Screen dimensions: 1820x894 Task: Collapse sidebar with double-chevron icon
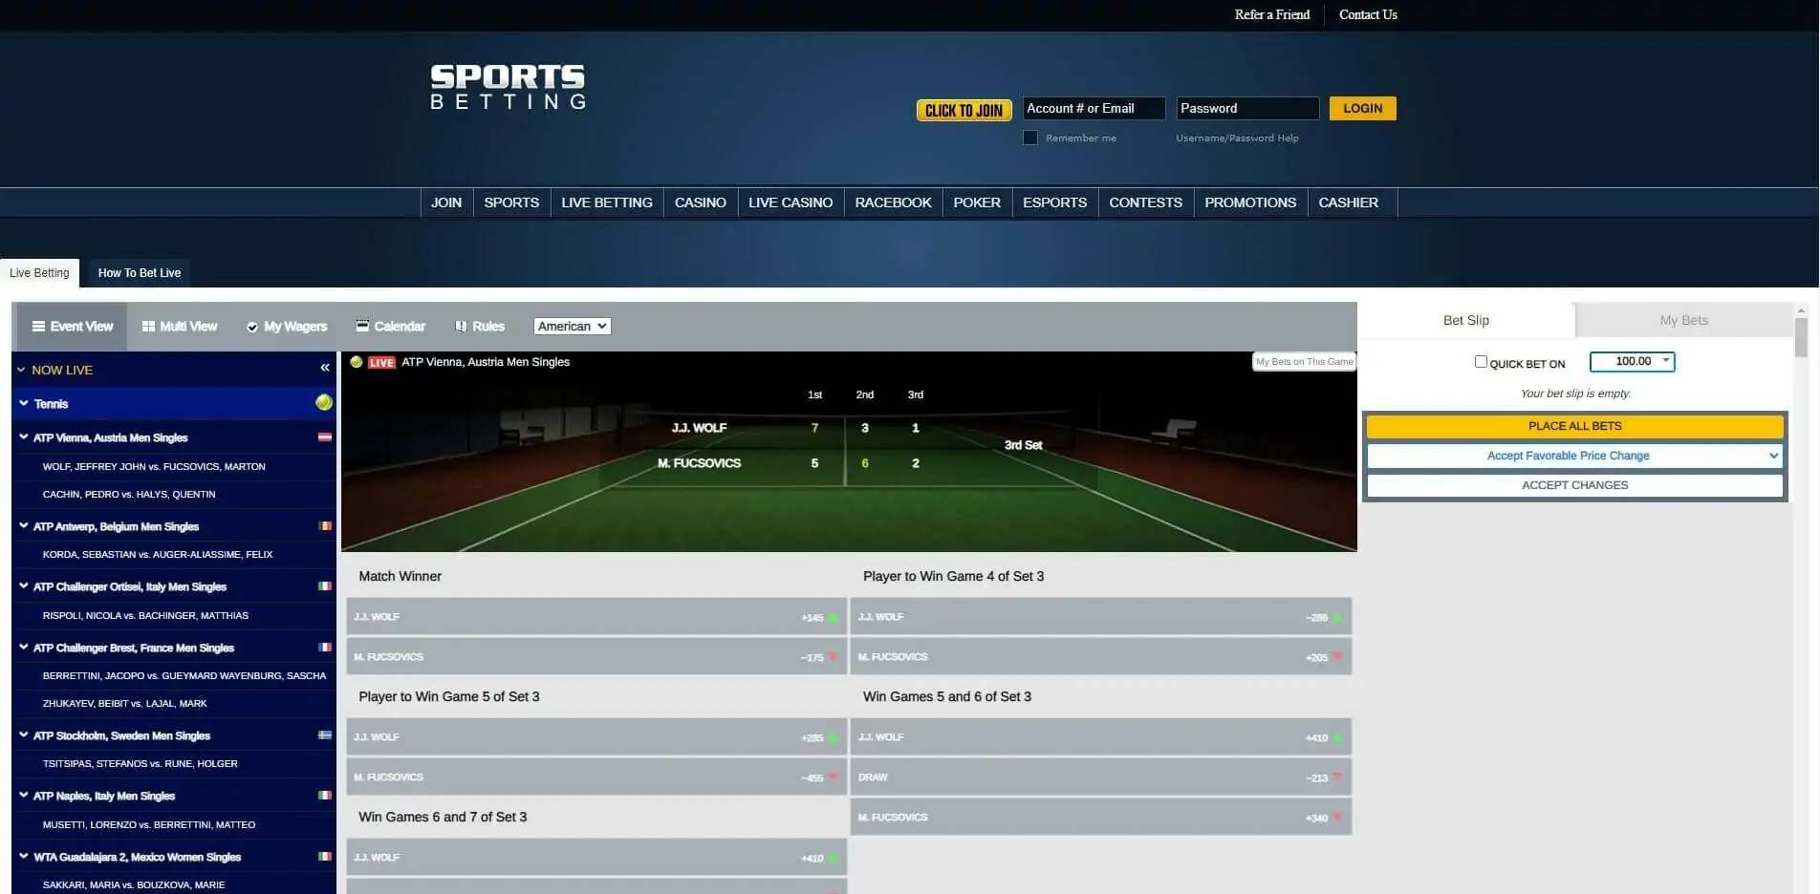pyautogui.click(x=325, y=368)
